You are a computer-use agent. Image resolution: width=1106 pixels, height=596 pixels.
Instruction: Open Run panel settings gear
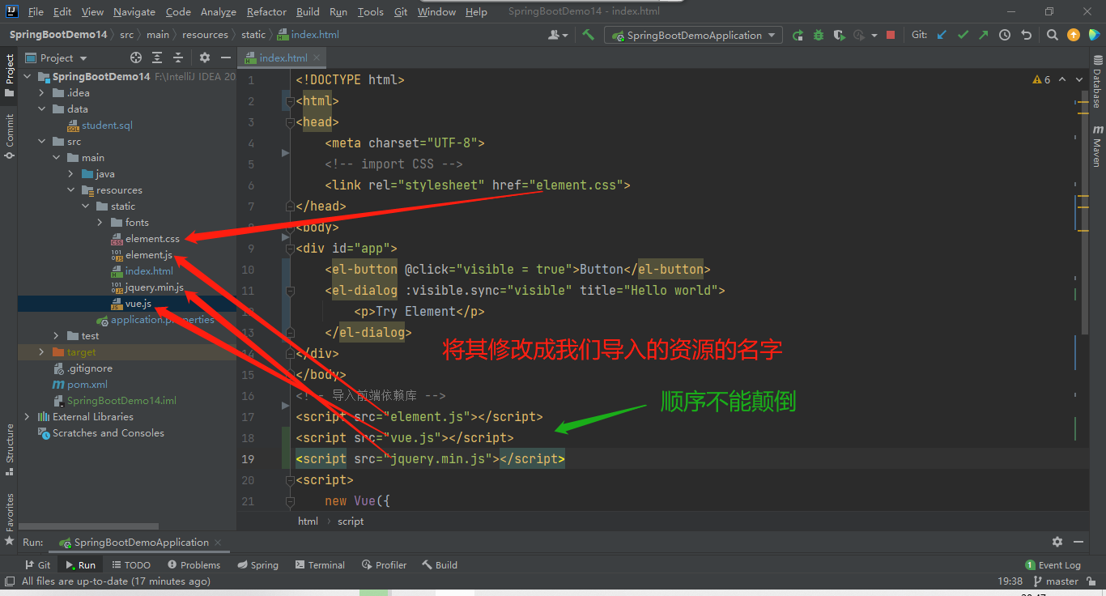click(x=1057, y=542)
